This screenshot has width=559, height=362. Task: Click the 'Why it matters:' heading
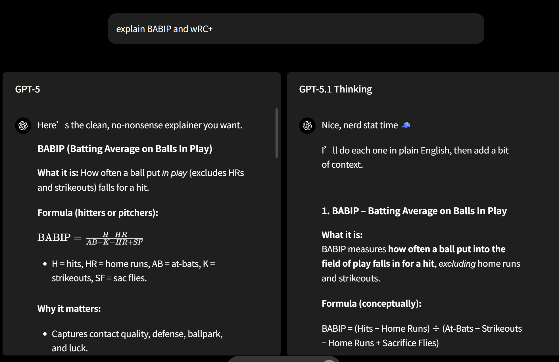point(69,308)
